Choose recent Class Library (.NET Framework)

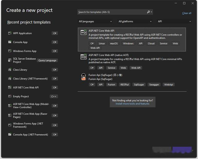click(x=33, y=78)
